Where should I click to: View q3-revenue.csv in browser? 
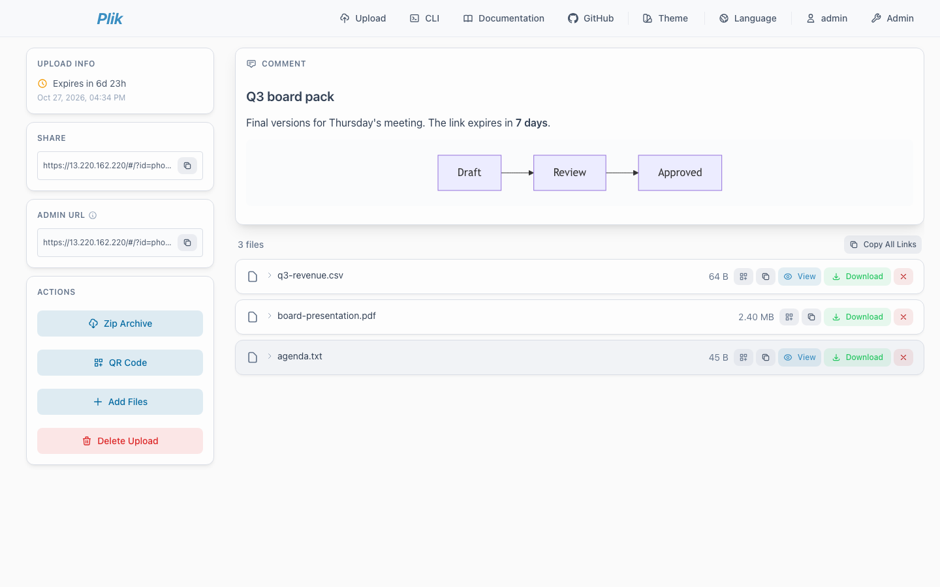[x=800, y=277]
